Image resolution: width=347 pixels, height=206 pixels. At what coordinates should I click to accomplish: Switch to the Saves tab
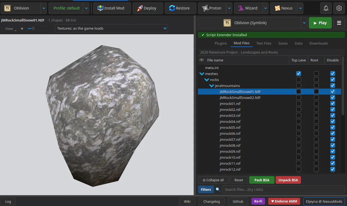coord(283,43)
